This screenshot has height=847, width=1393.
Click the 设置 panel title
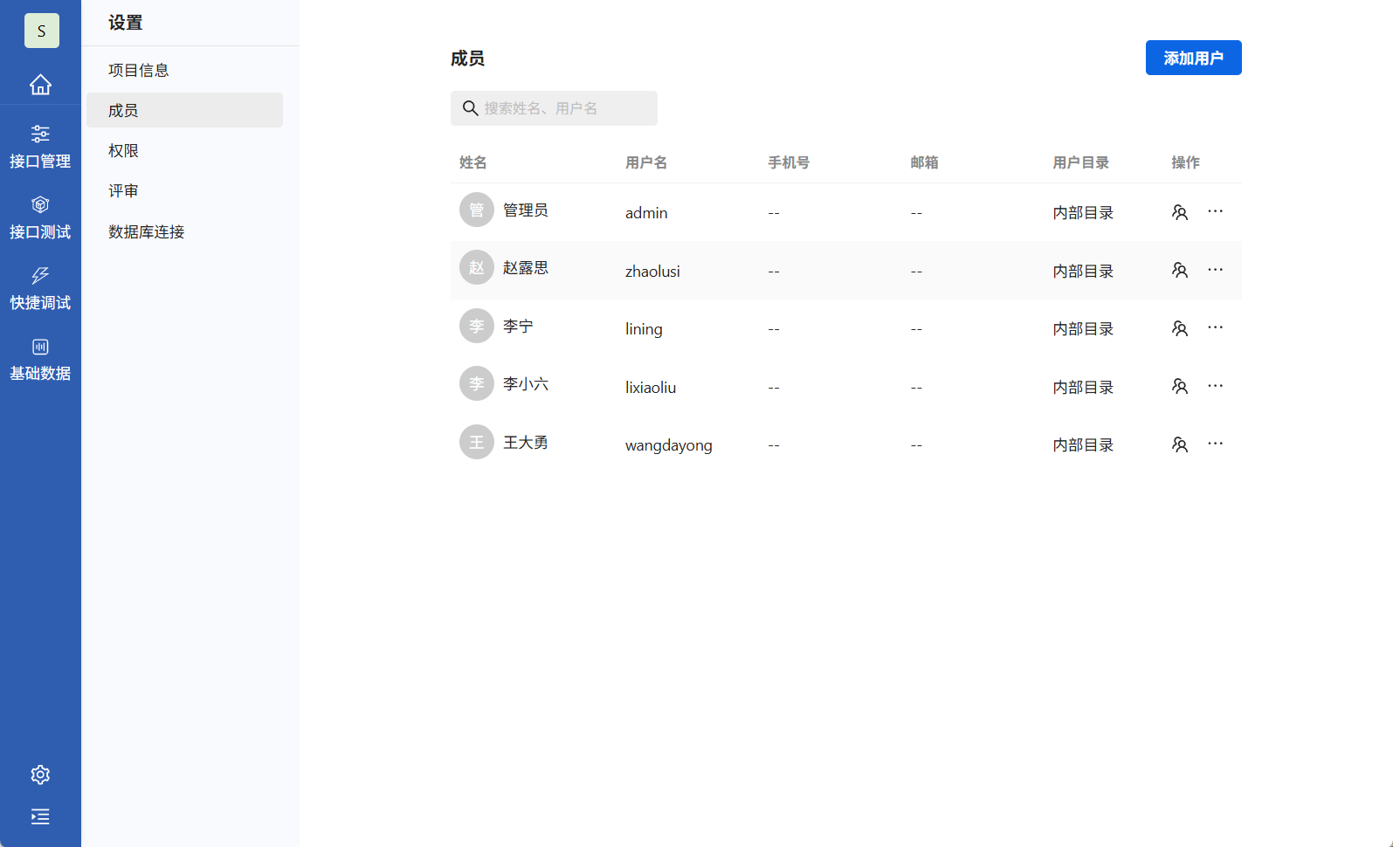126,23
